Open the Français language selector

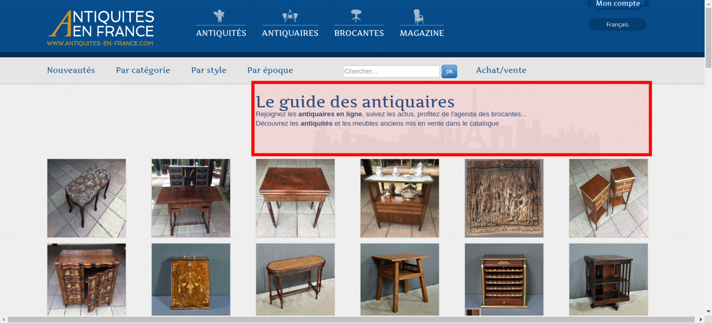pos(617,25)
